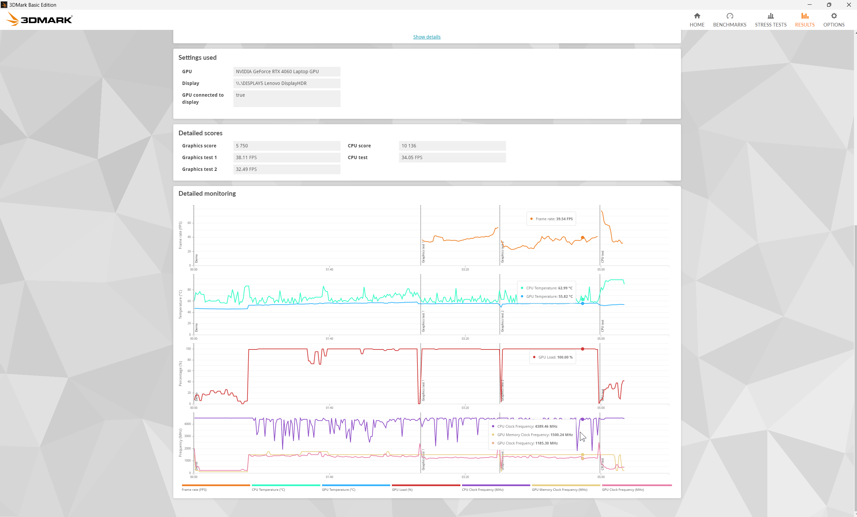Open the Options gear icon
857x517 pixels.
(x=834, y=16)
